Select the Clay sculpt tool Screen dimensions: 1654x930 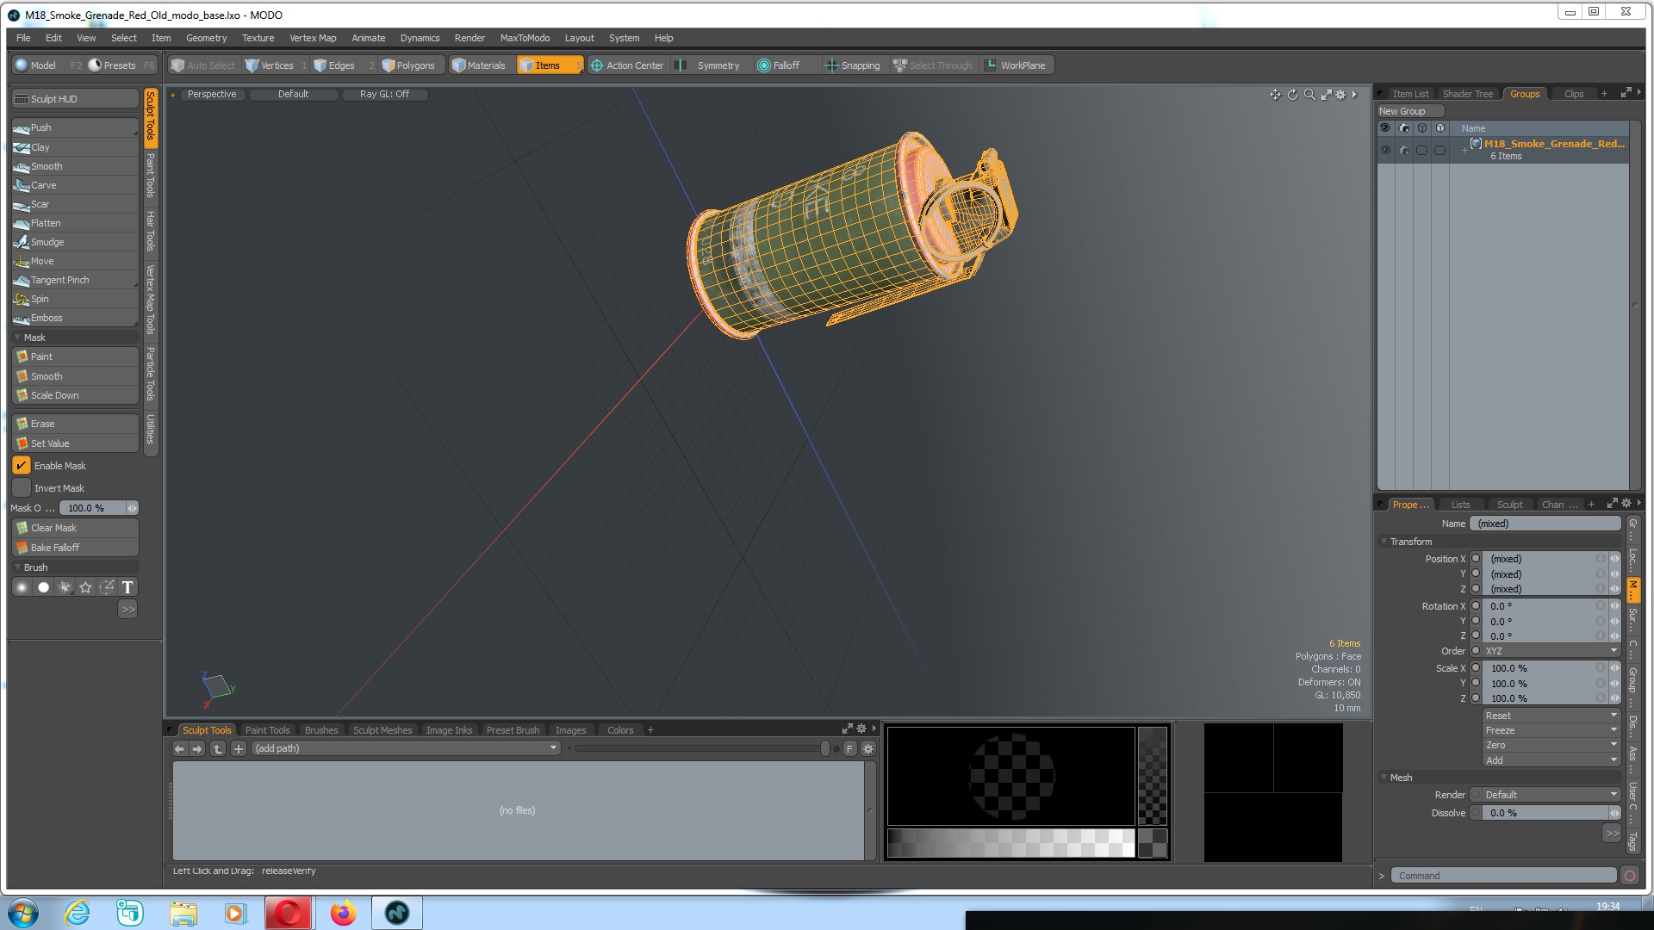pyautogui.click(x=72, y=146)
